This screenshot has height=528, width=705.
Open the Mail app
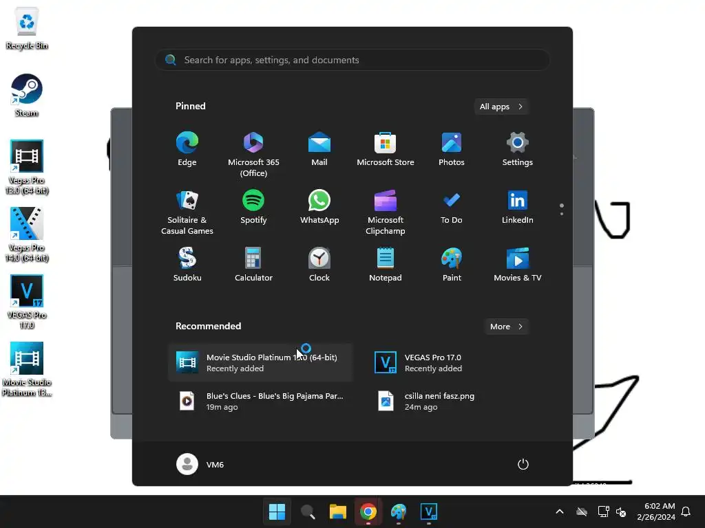pyautogui.click(x=319, y=149)
